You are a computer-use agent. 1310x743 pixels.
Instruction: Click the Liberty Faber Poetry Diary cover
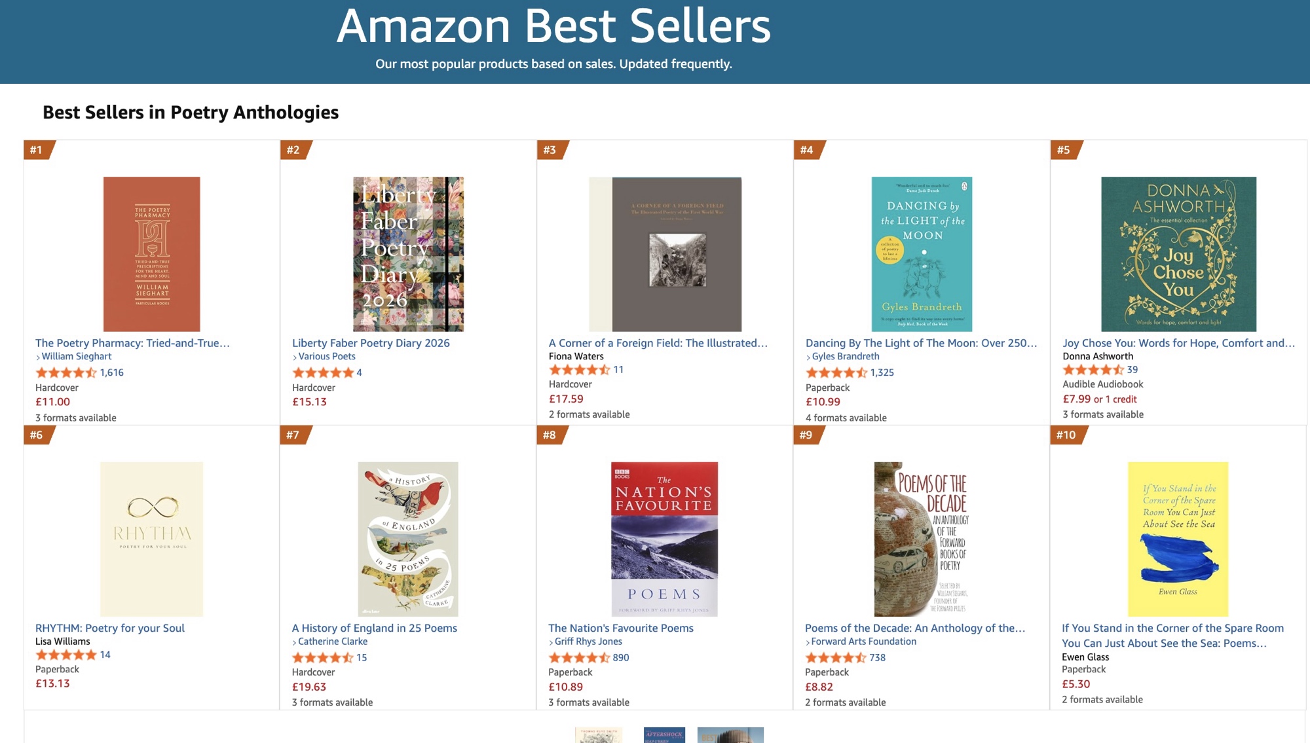tap(408, 254)
